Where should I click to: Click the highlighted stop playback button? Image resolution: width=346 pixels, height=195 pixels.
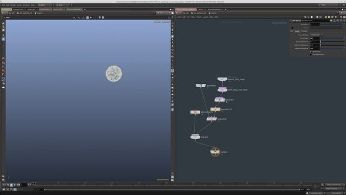tap(11, 185)
